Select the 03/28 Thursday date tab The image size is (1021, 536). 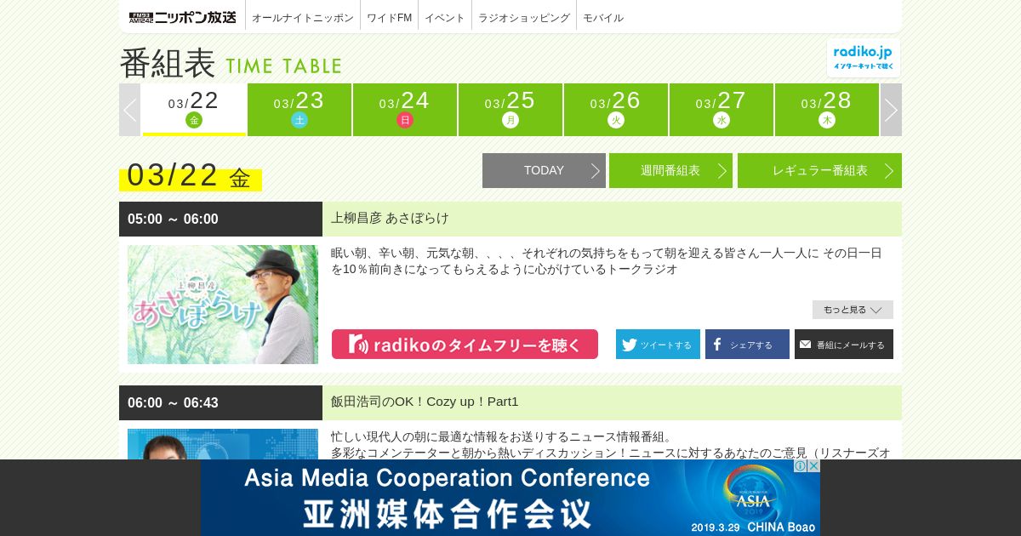tap(827, 110)
